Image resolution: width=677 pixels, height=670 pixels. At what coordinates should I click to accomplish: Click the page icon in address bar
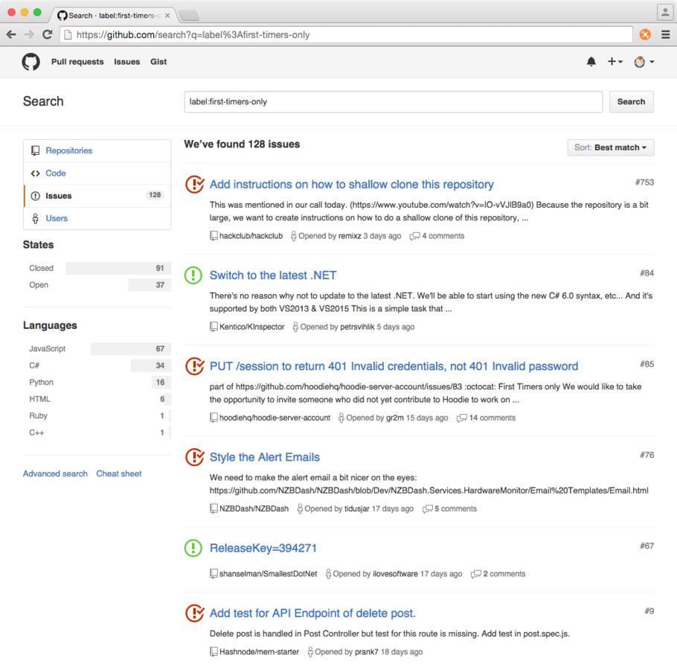point(68,34)
